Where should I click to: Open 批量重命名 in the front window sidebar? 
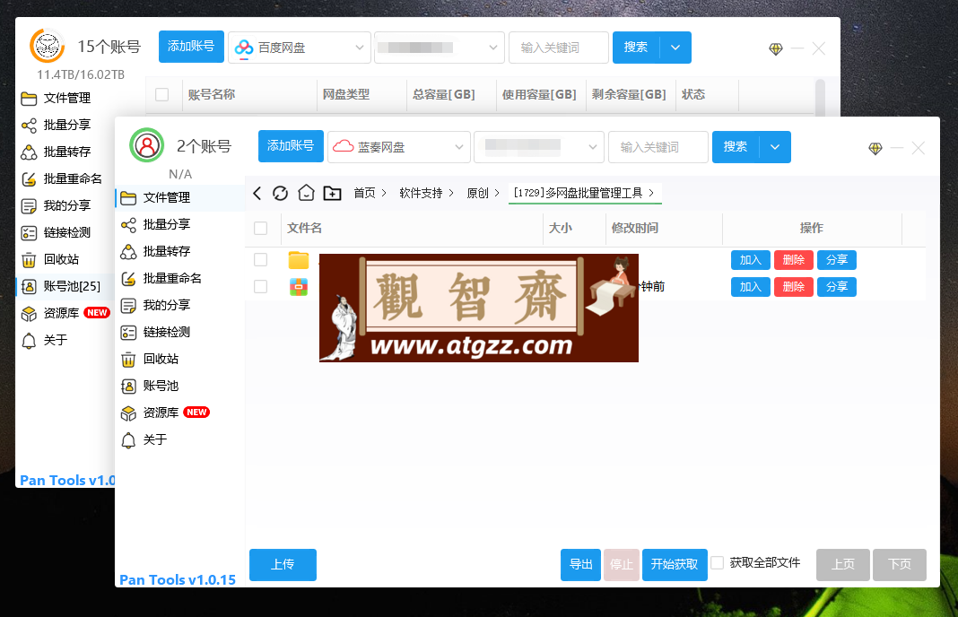180,279
